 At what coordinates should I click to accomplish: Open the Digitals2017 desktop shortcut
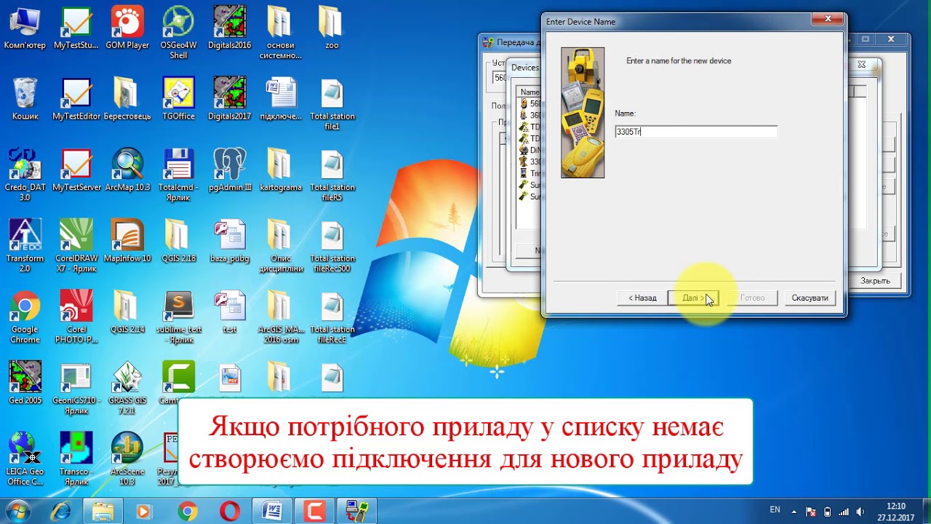point(229,100)
